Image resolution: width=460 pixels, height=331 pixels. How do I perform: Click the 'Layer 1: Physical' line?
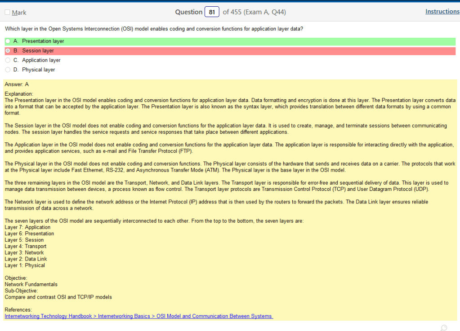(25, 265)
